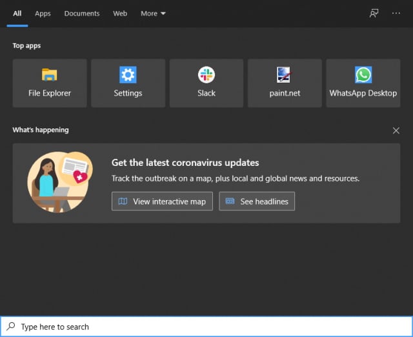Click See headlines button
The width and height of the screenshot is (413, 337).
point(257,201)
